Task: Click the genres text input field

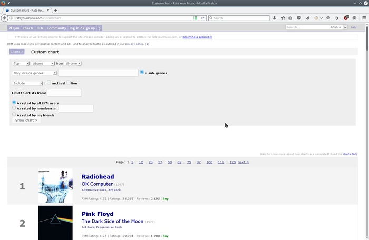Action: (x=98, y=73)
